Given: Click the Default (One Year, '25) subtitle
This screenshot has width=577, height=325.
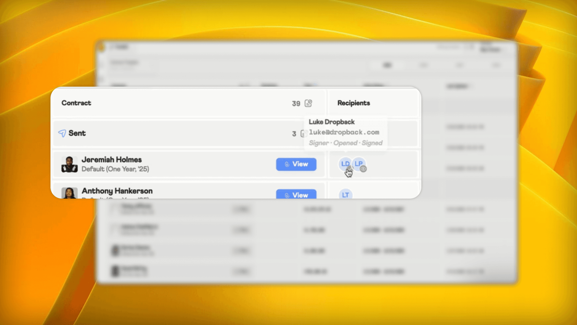Looking at the screenshot, I should (115, 169).
